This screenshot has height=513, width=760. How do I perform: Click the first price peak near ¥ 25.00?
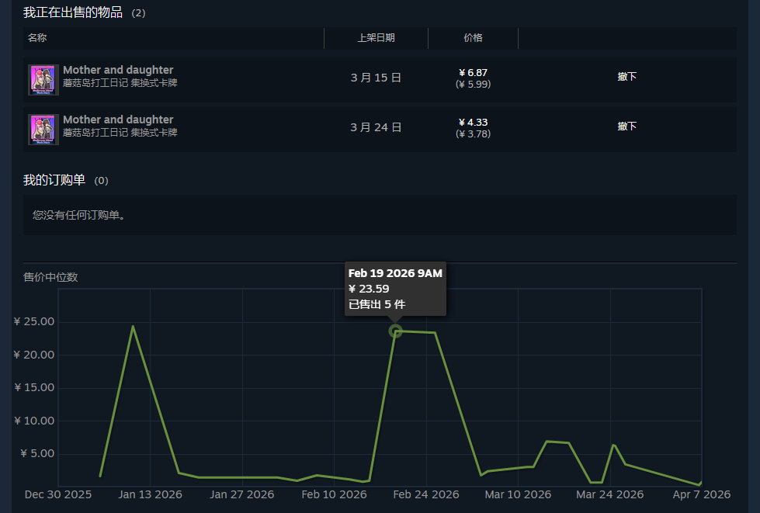133,327
